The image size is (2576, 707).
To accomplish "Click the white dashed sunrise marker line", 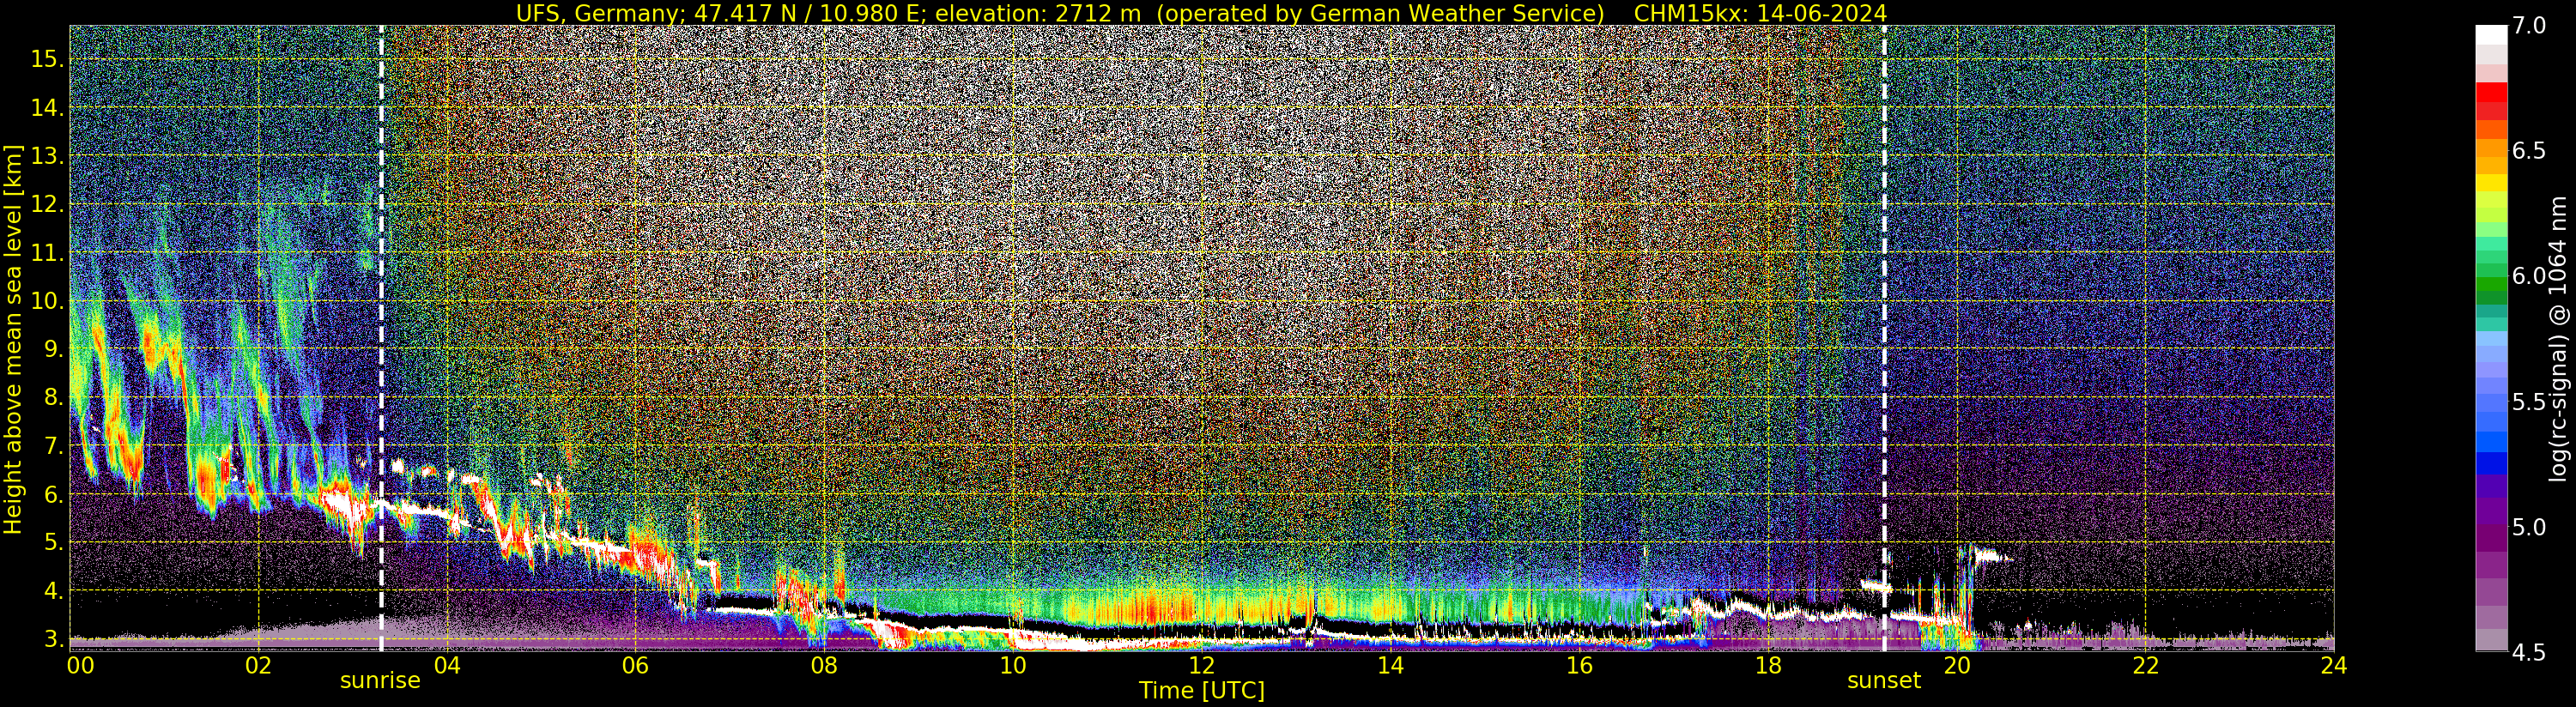I will pos(381,338).
